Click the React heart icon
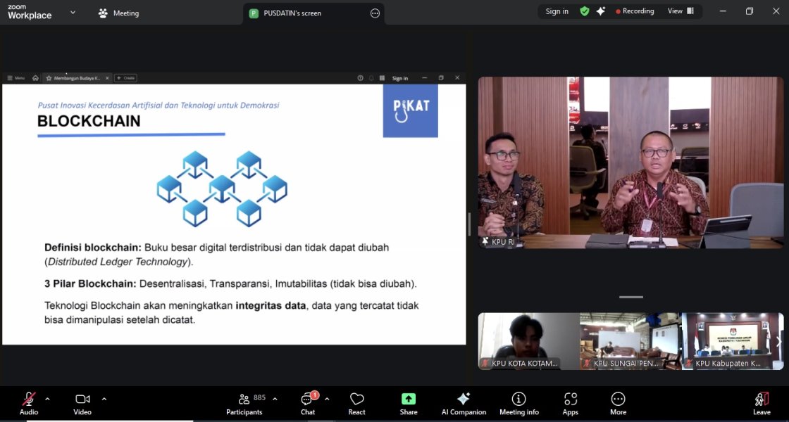Image resolution: width=789 pixels, height=422 pixels. (x=356, y=403)
